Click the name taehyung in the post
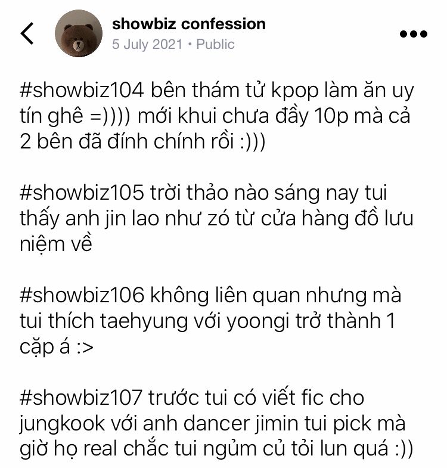The height and width of the screenshot is (468, 447). 144,322
